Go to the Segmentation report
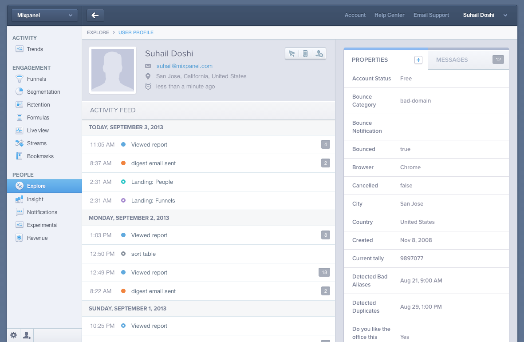Viewport: 524px width, 342px height. 43,92
